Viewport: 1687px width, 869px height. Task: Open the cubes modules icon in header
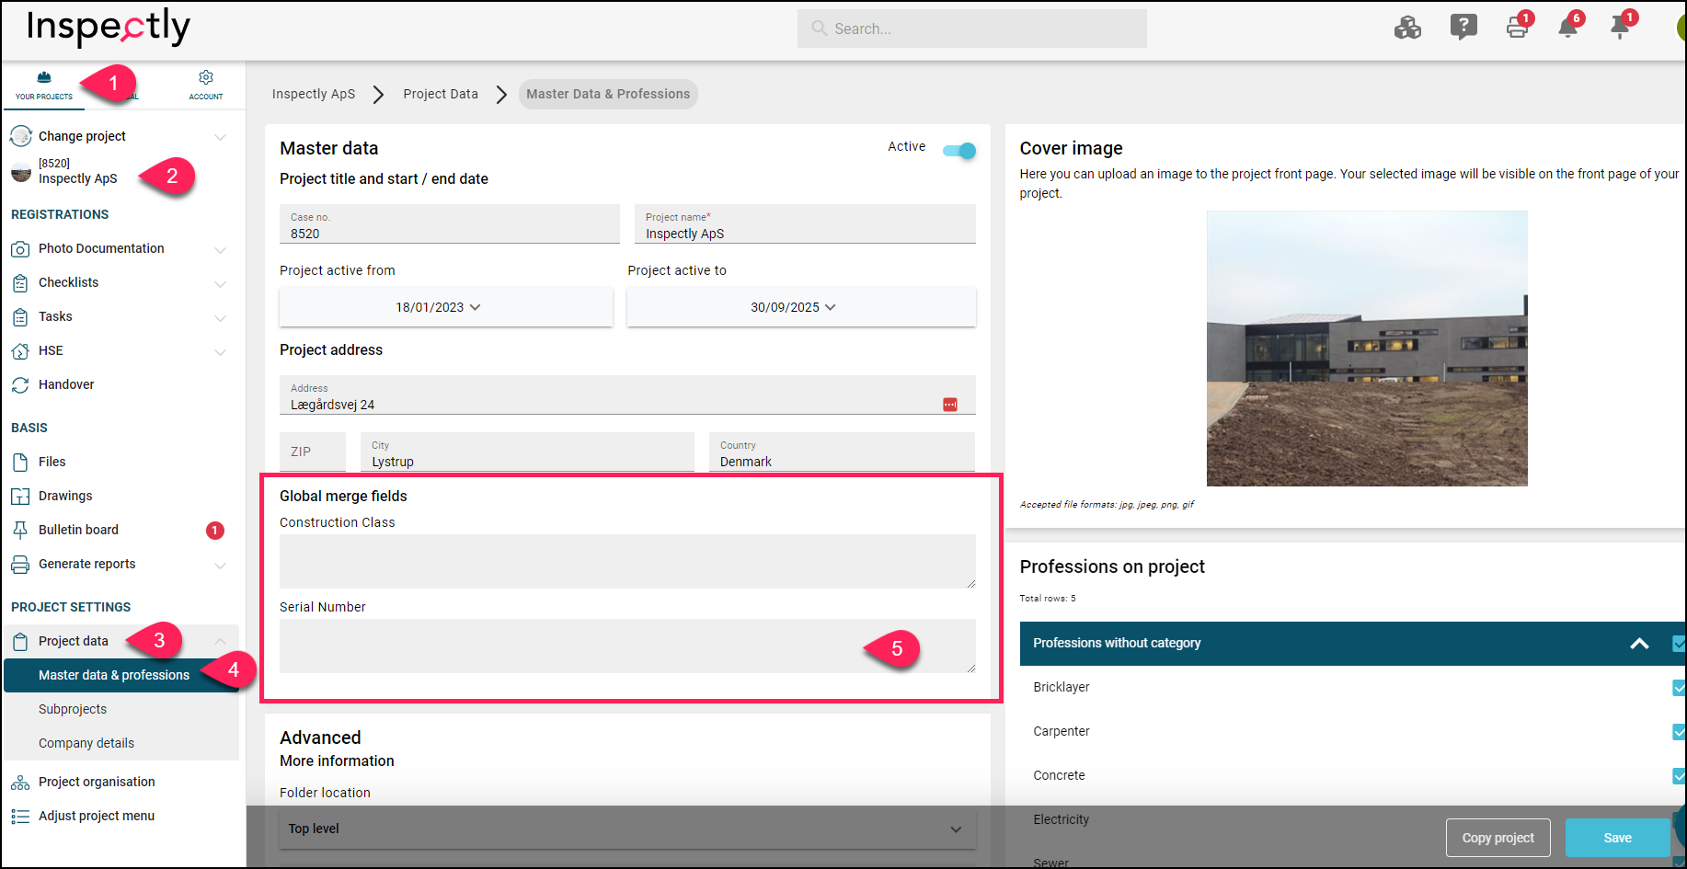point(1407,28)
